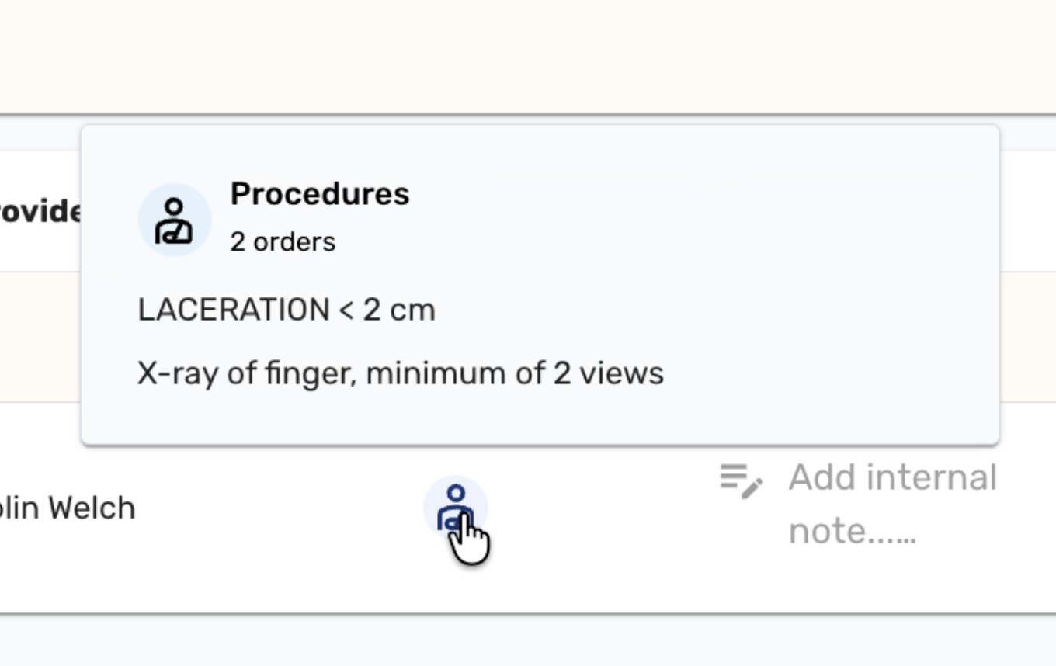Select the 'LACERATION < 2 cm' order
The image size is (1056, 666).
coord(286,310)
